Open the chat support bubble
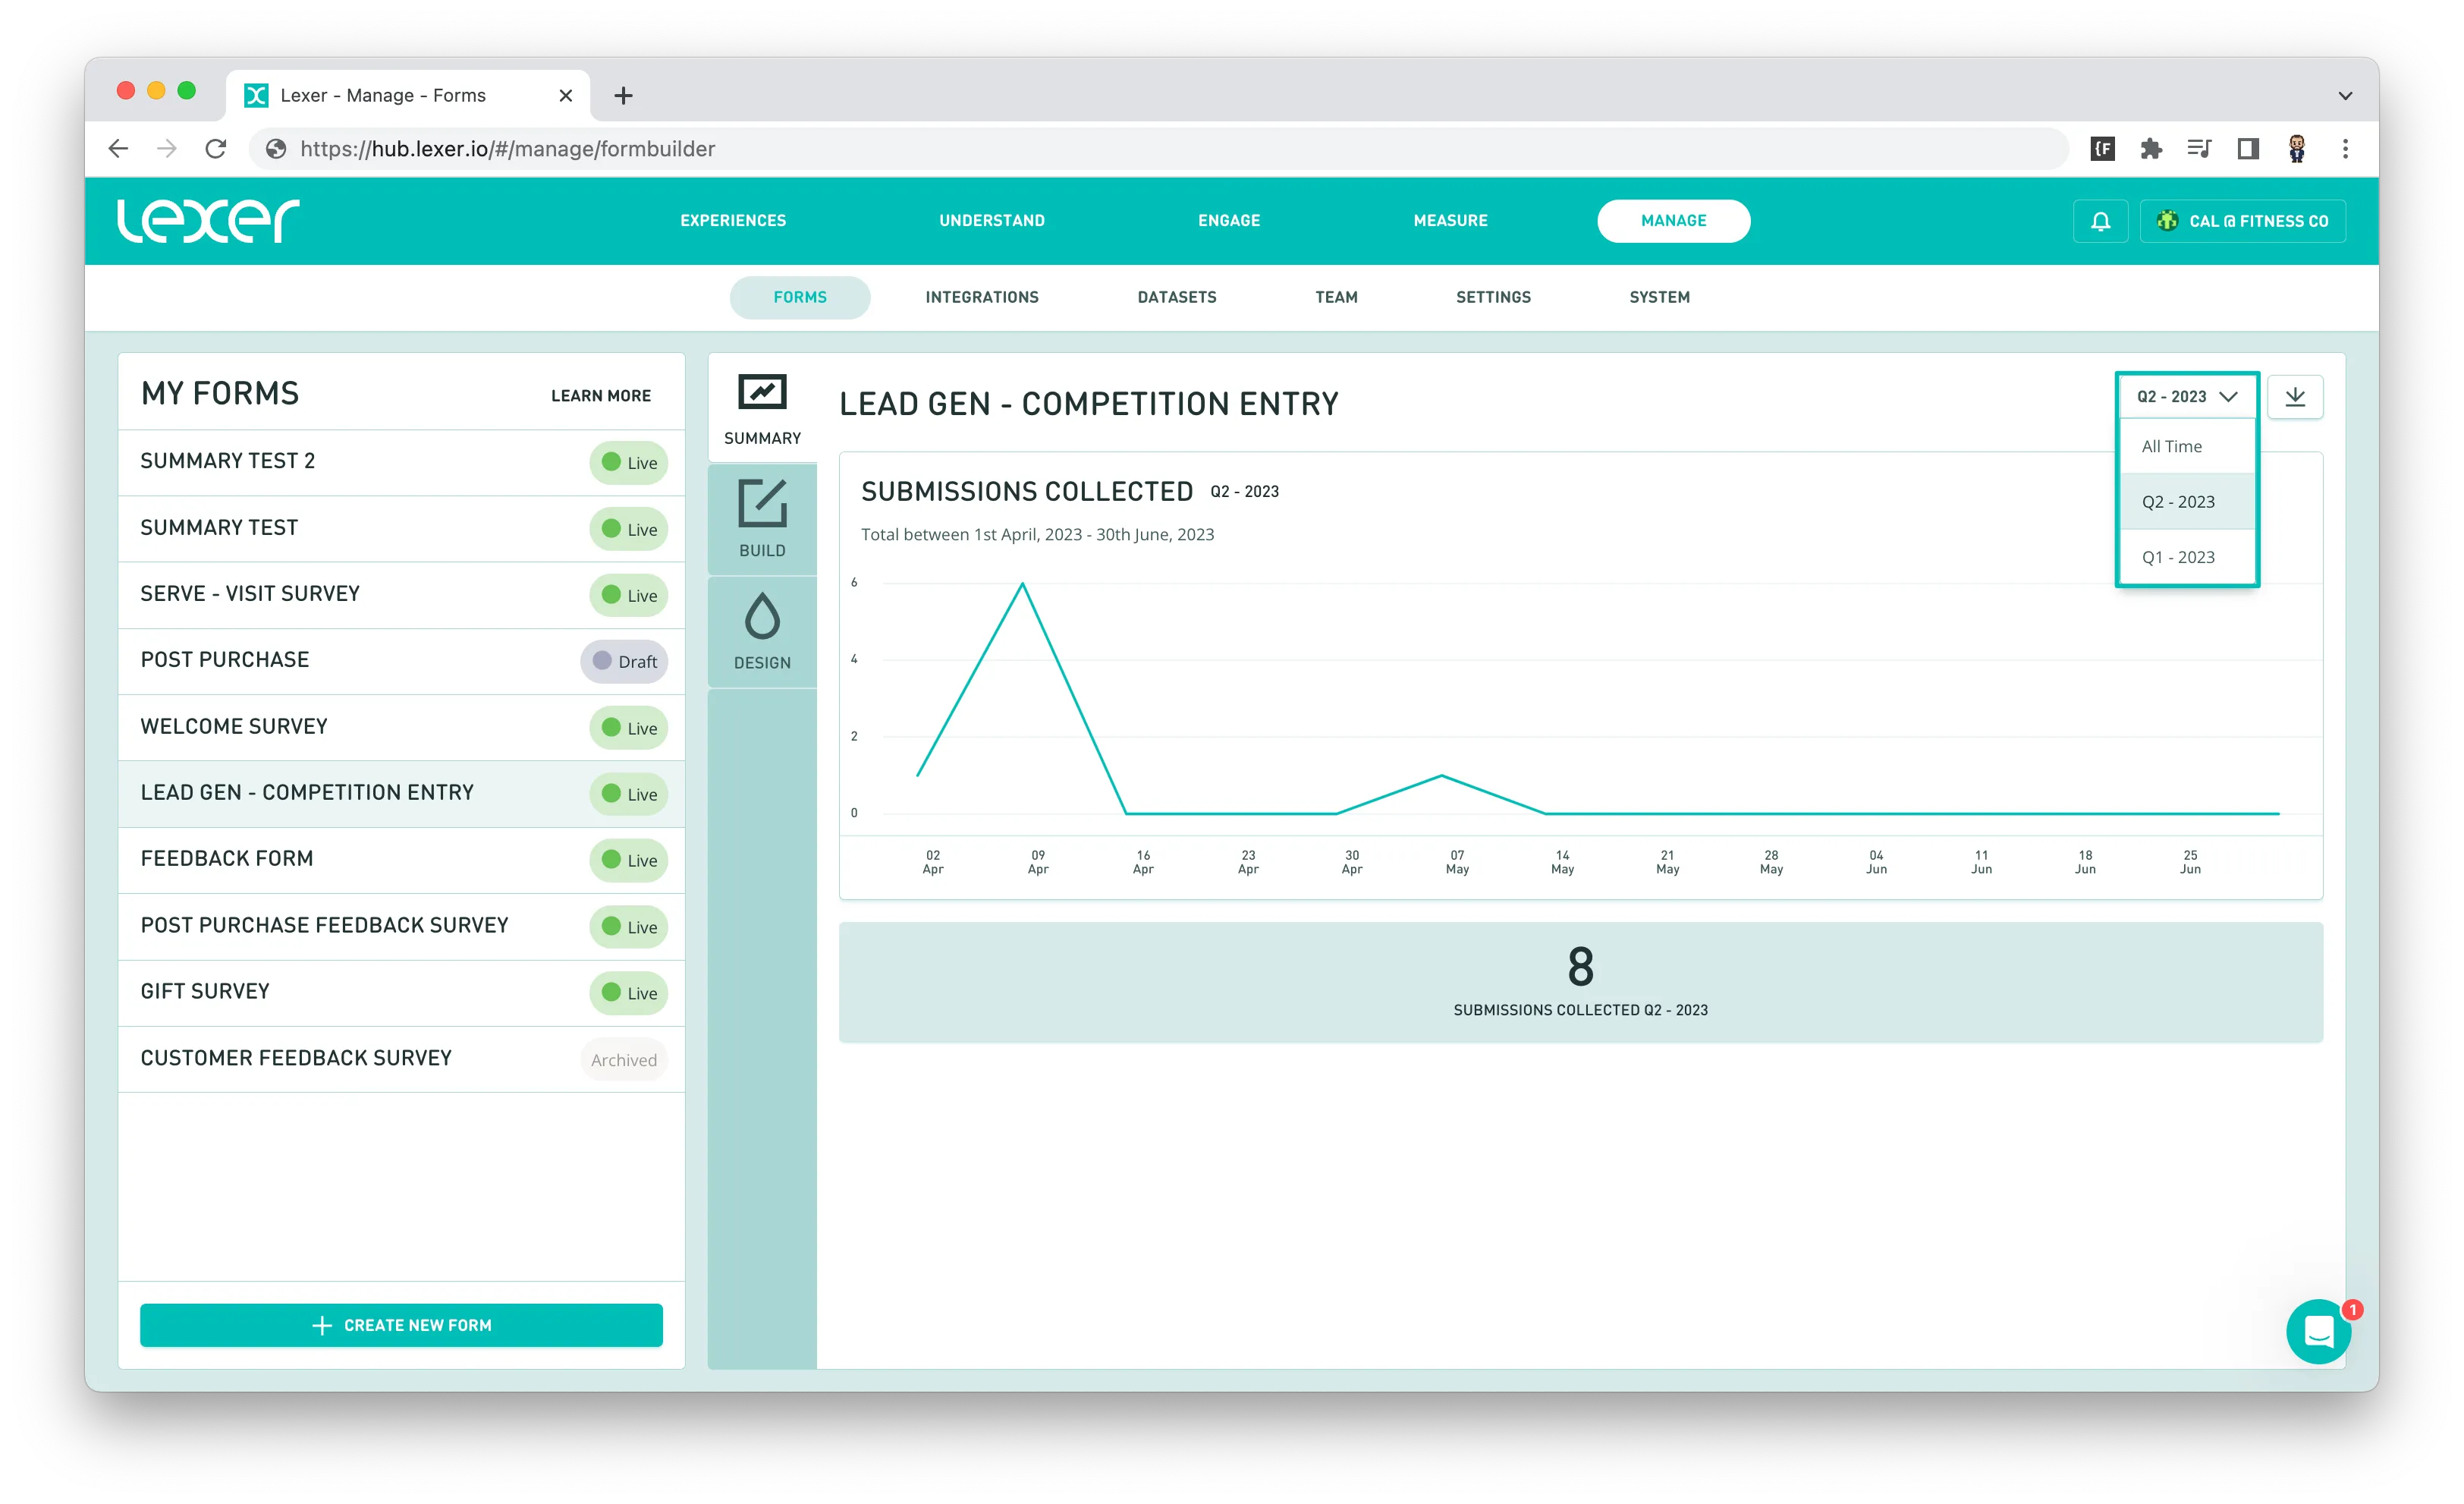The width and height of the screenshot is (2464, 1504). click(x=2318, y=1331)
